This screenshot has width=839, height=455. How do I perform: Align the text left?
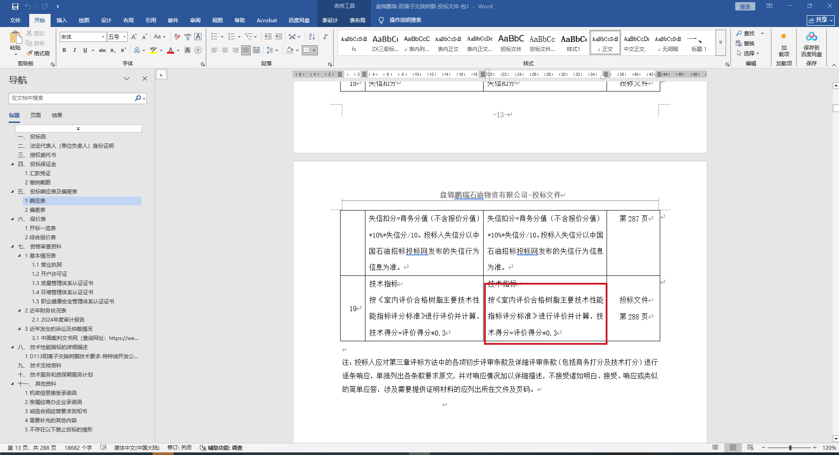coord(214,50)
